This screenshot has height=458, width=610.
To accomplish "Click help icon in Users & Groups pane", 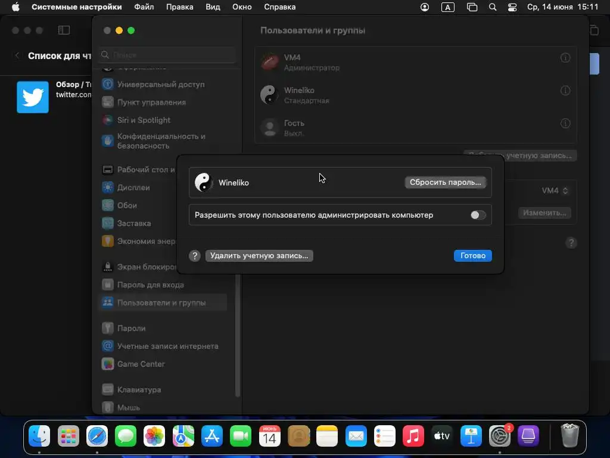I will (x=571, y=243).
